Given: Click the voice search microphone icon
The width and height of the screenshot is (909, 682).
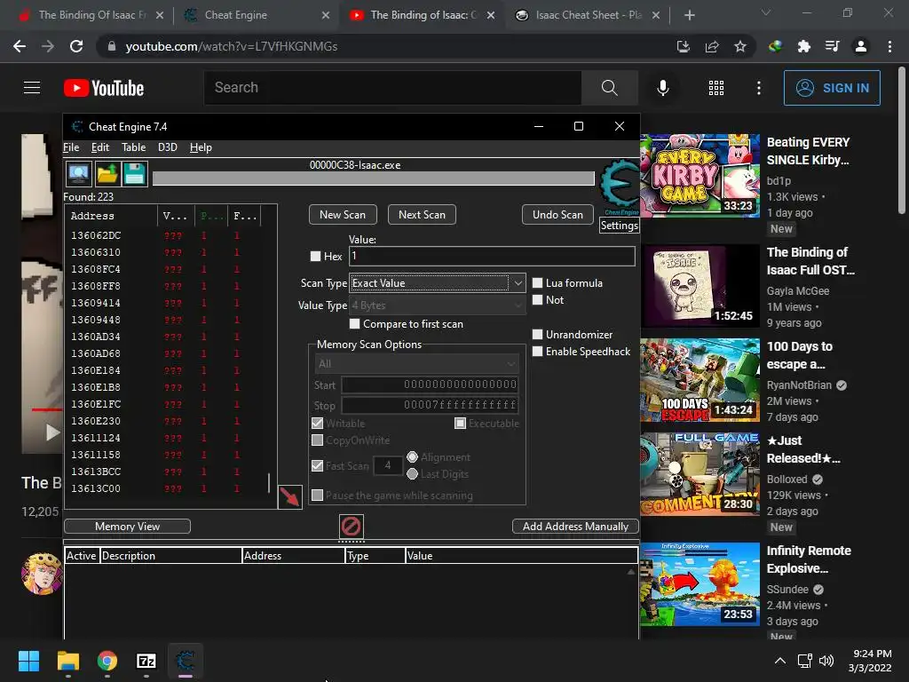Looking at the screenshot, I should (x=662, y=88).
